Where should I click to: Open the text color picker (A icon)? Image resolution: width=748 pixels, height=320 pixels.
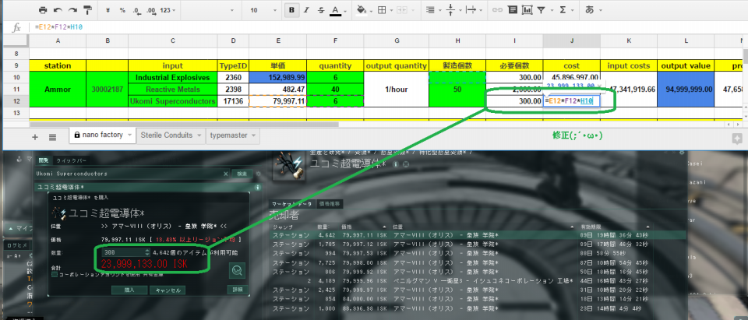click(335, 10)
